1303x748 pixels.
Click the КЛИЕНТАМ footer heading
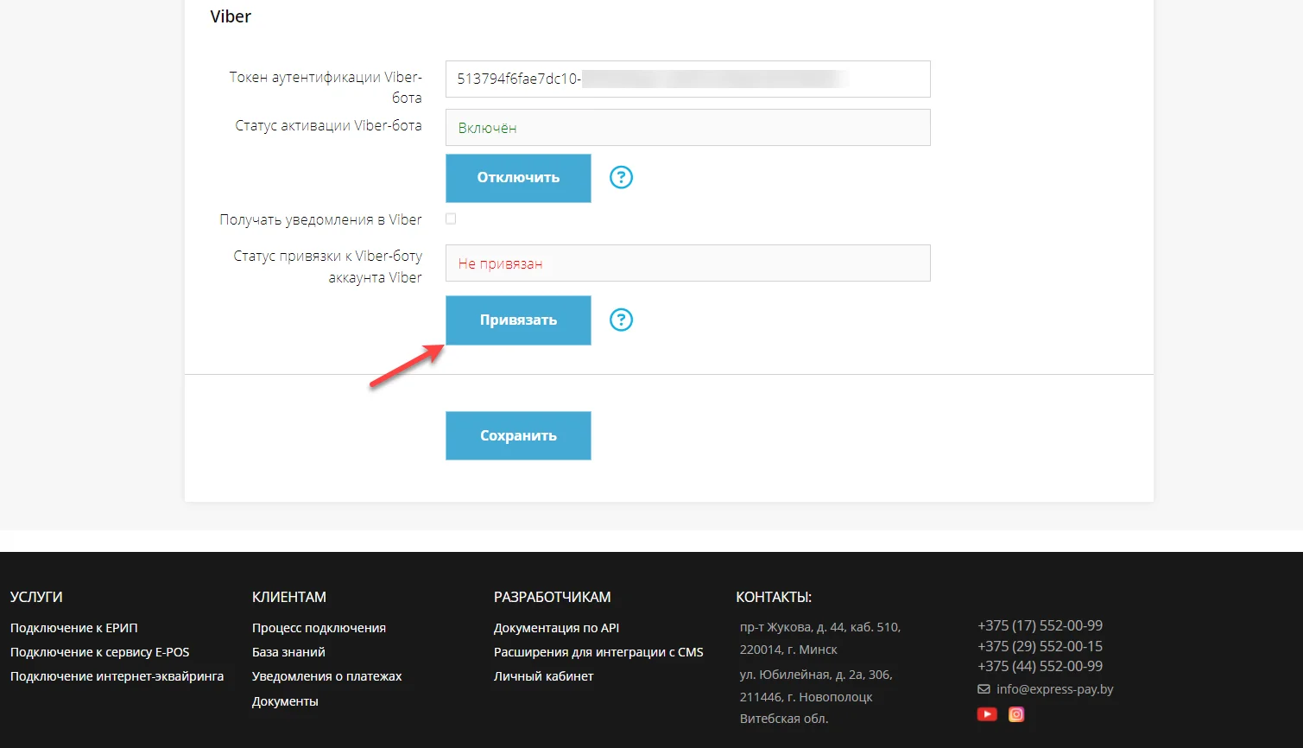click(289, 597)
